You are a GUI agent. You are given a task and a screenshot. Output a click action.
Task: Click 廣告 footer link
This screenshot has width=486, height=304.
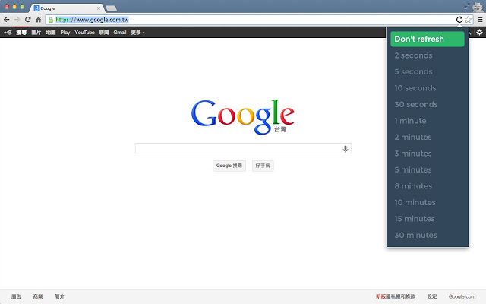16,296
